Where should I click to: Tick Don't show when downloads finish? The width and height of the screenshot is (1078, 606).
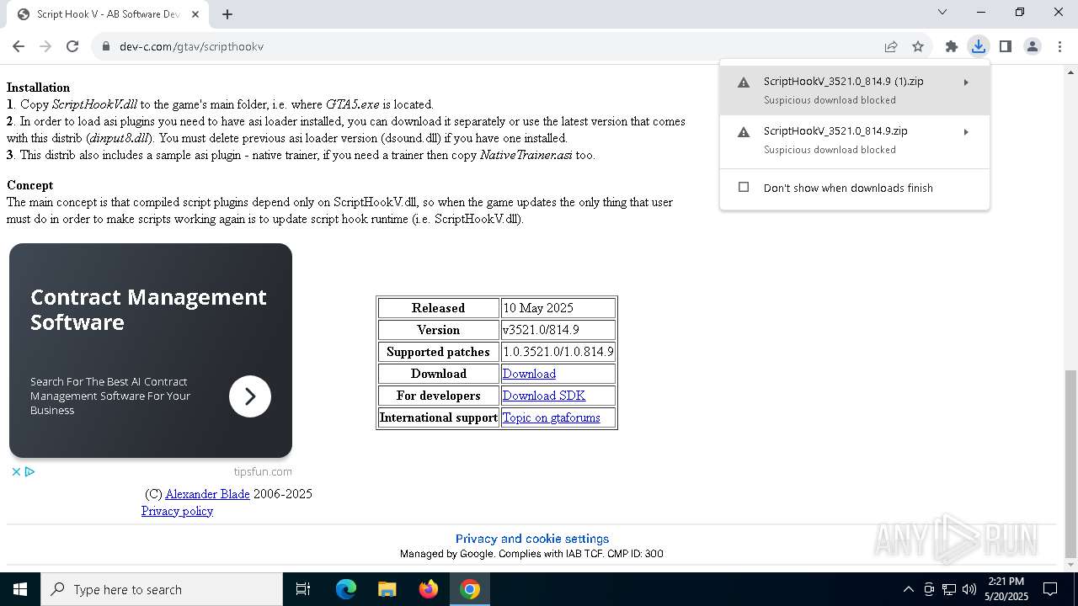pos(744,188)
